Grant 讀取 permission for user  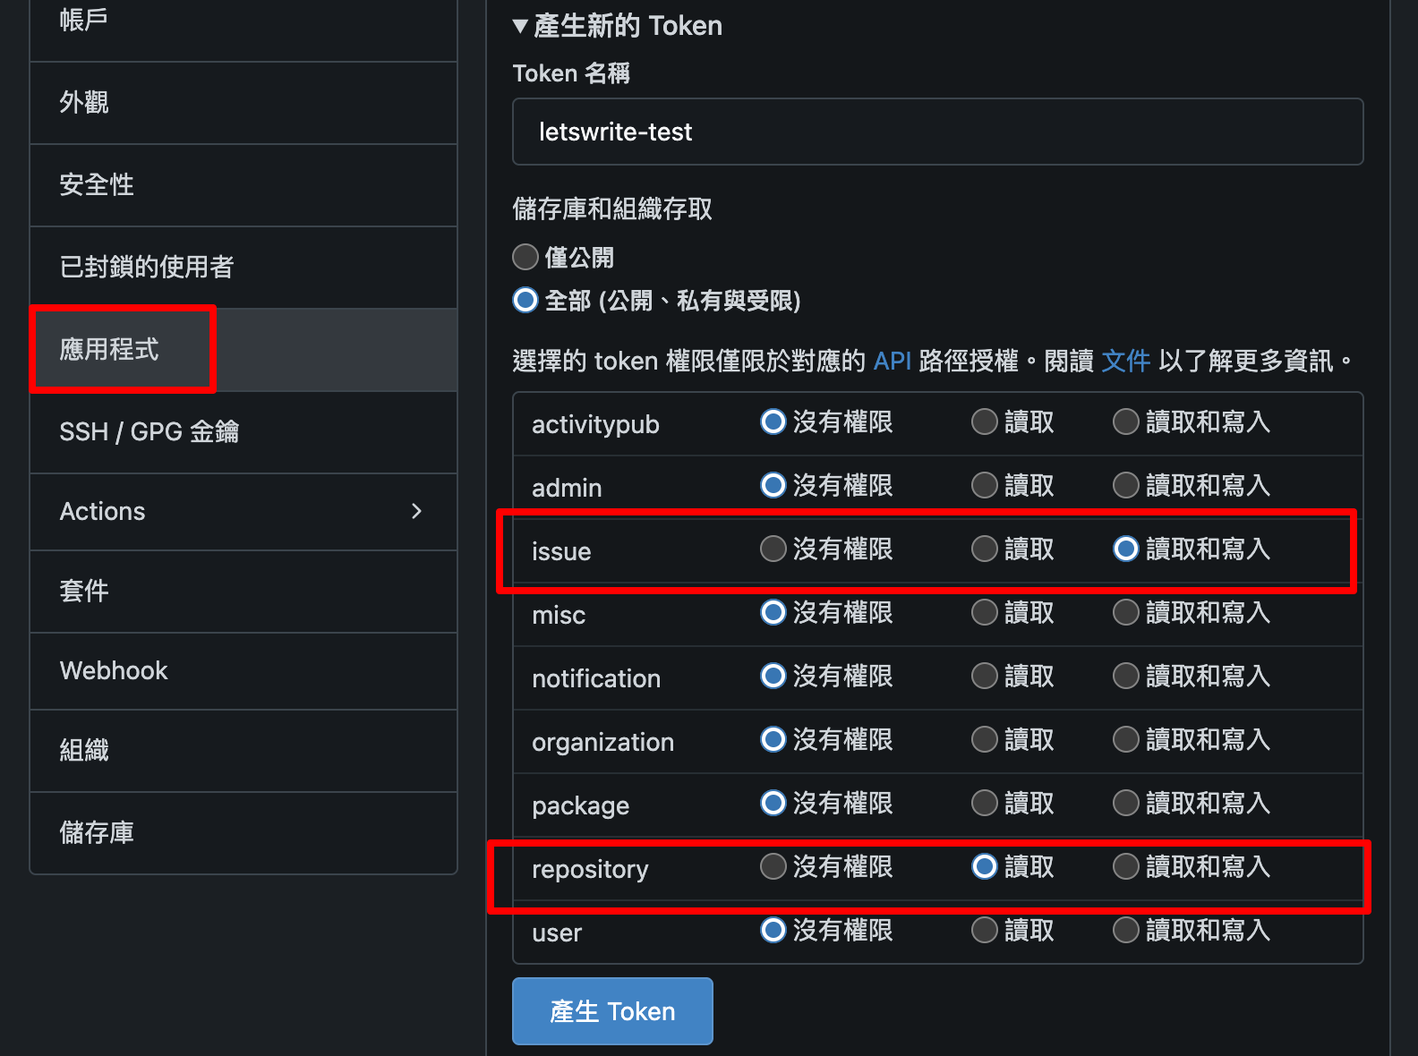pos(984,930)
